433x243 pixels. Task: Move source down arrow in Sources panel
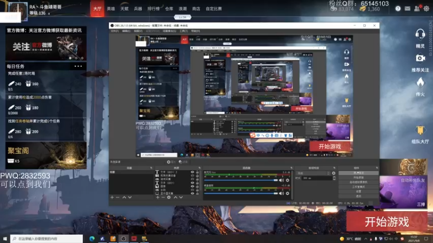[x=181, y=197]
